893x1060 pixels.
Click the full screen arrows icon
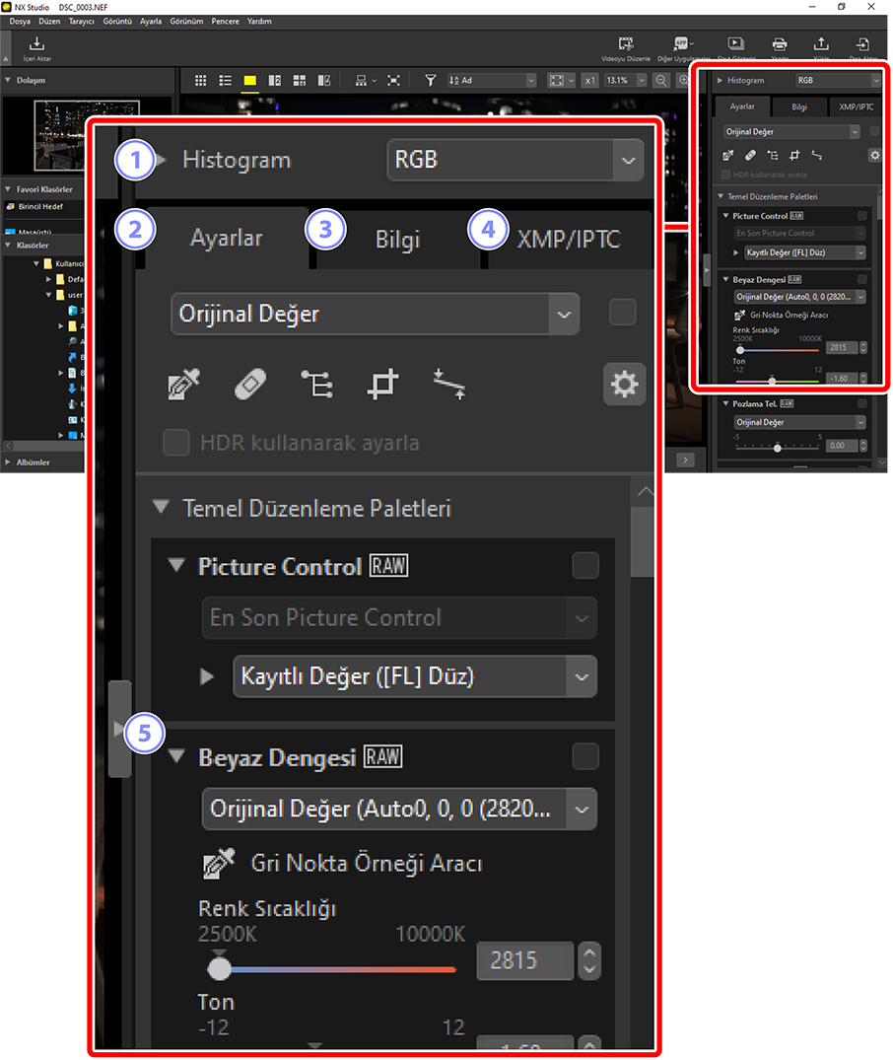[x=393, y=81]
